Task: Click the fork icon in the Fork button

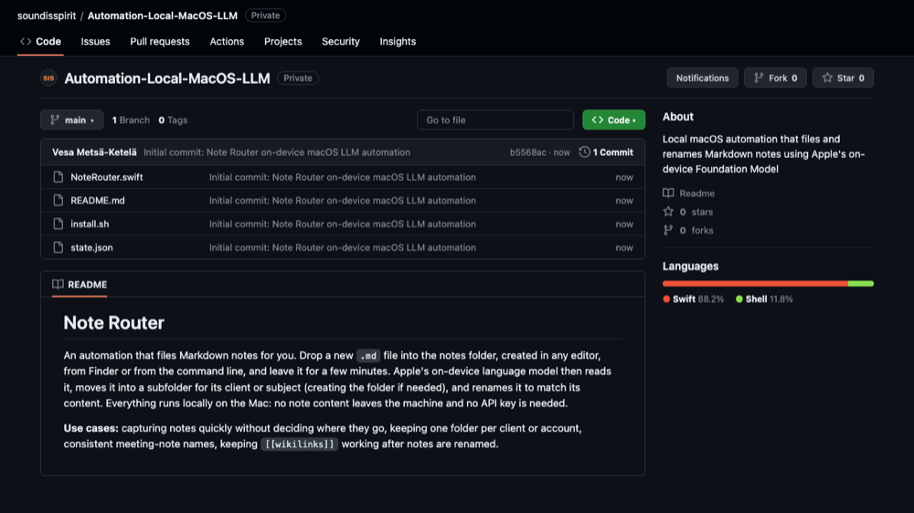Action: 759,78
